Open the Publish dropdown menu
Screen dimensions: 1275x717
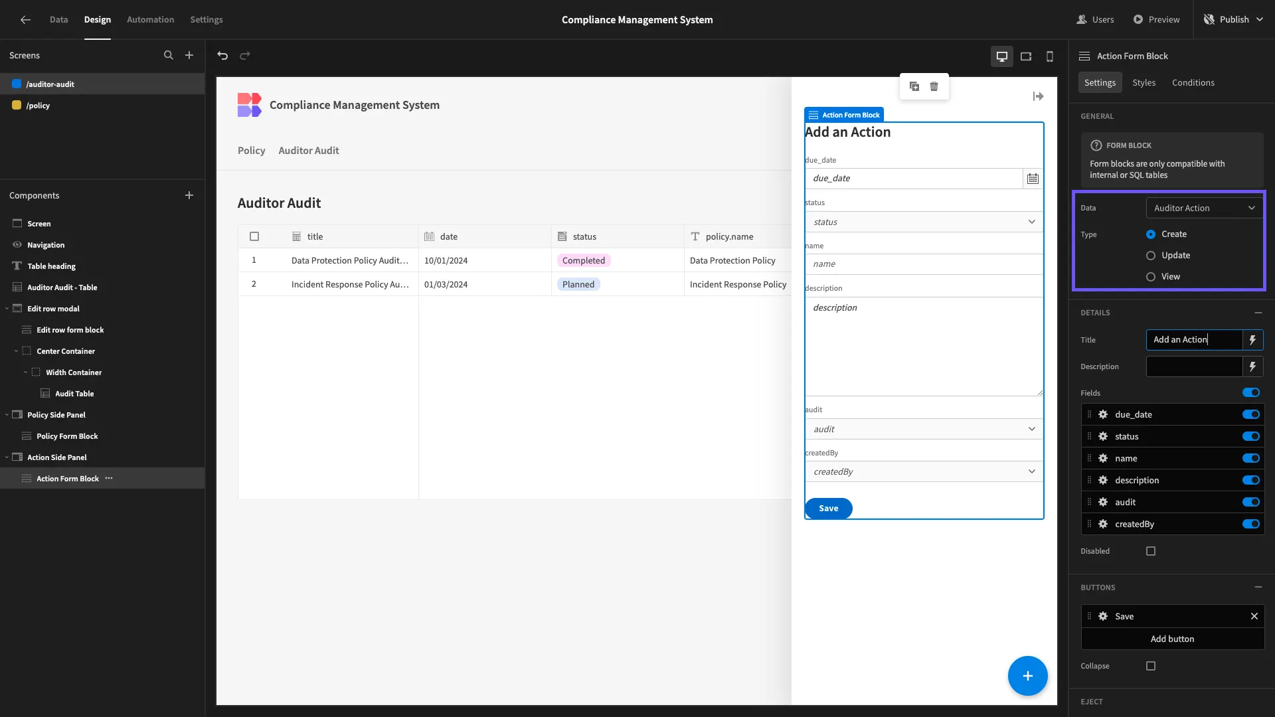1234,19
